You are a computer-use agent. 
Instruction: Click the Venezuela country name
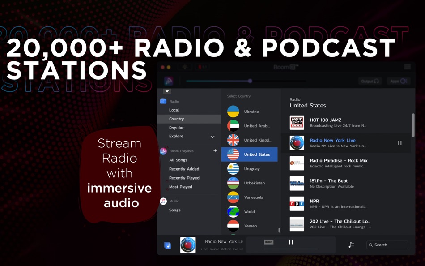pos(254,197)
